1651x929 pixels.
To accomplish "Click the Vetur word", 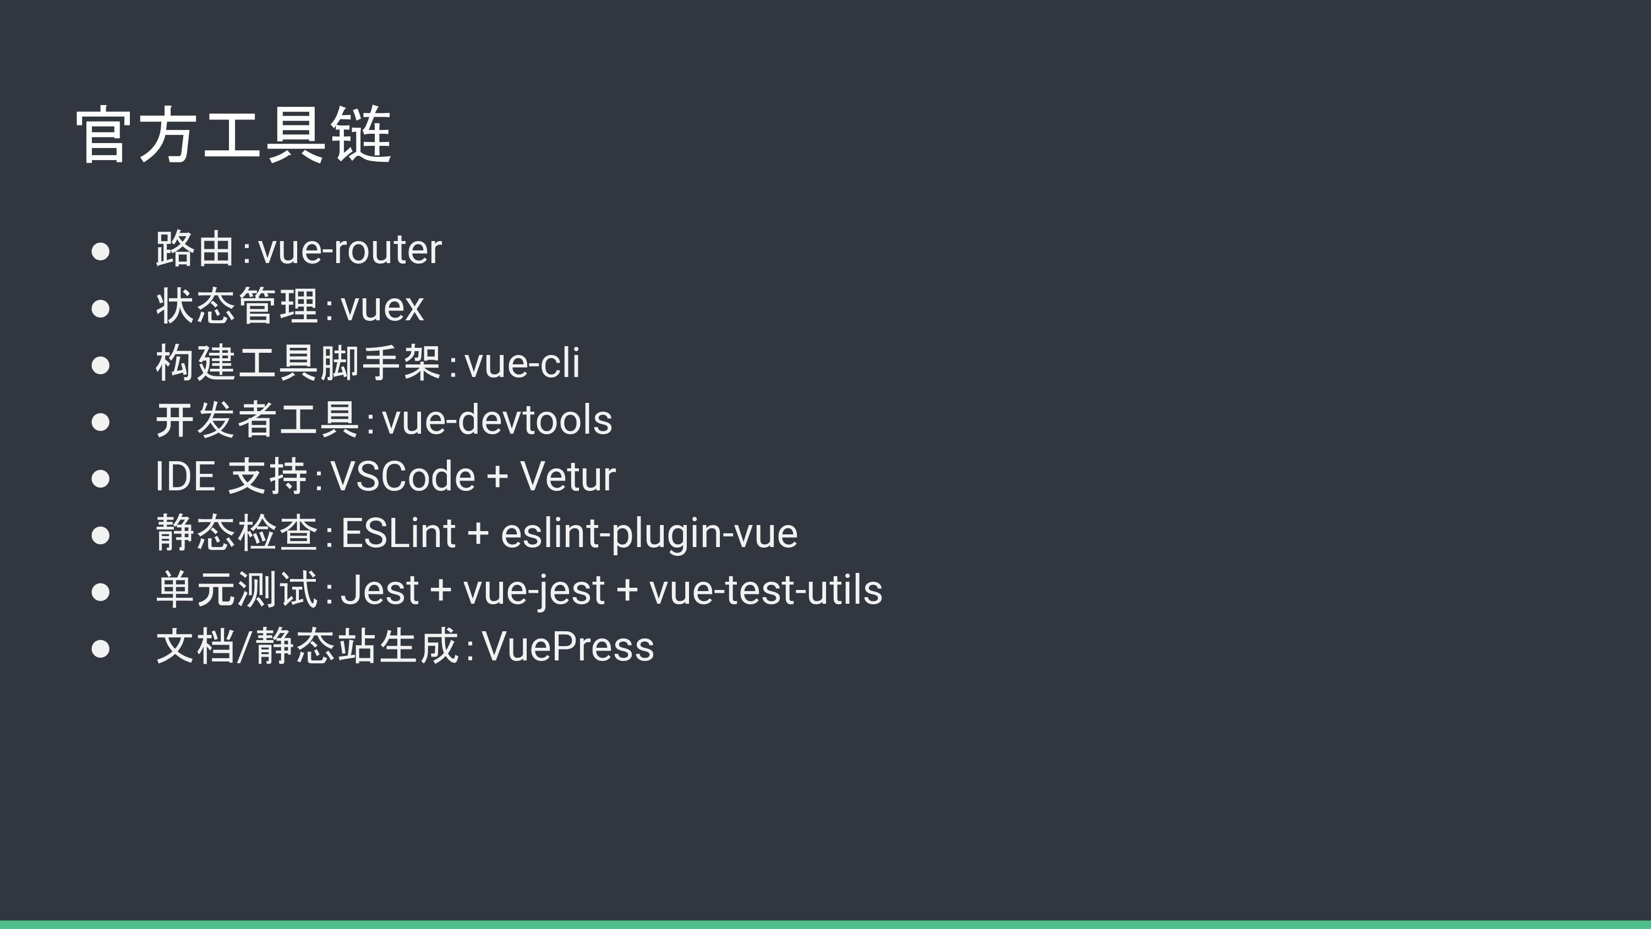I will tap(568, 477).
